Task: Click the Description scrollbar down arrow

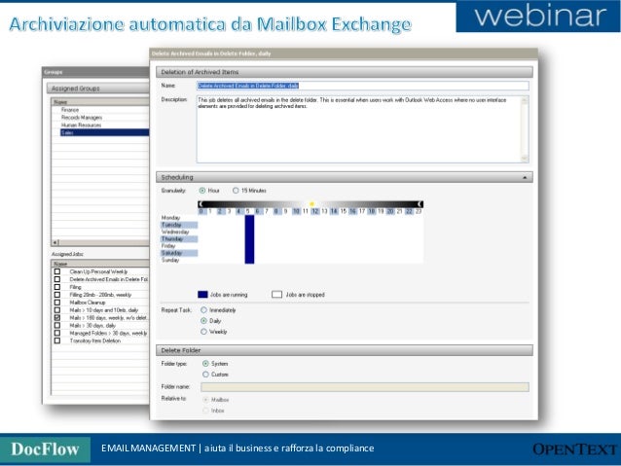Action: pos(525,159)
